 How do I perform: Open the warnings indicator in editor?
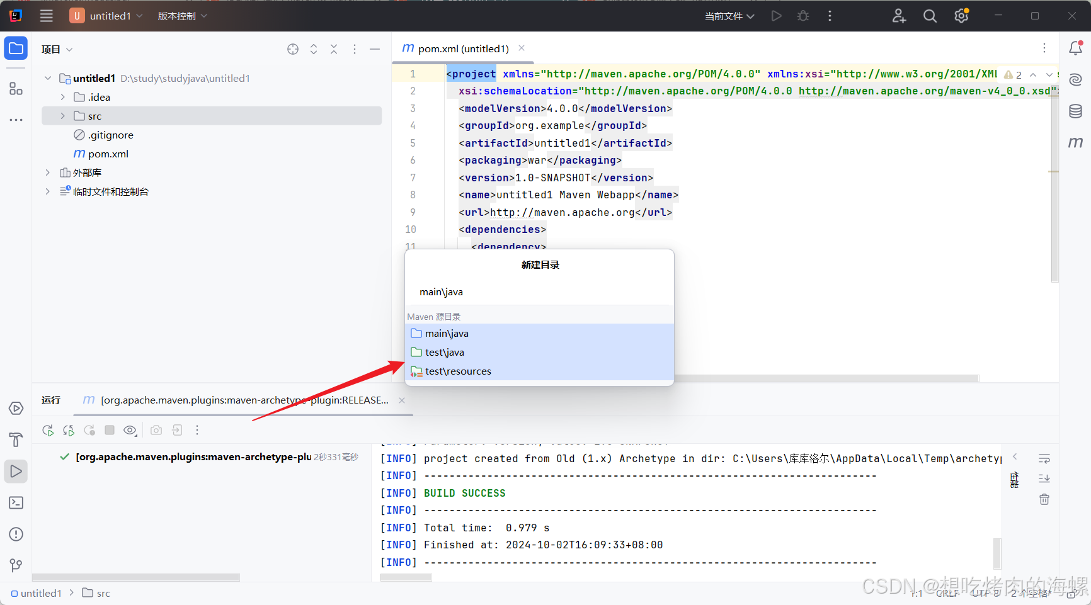(x=1013, y=74)
